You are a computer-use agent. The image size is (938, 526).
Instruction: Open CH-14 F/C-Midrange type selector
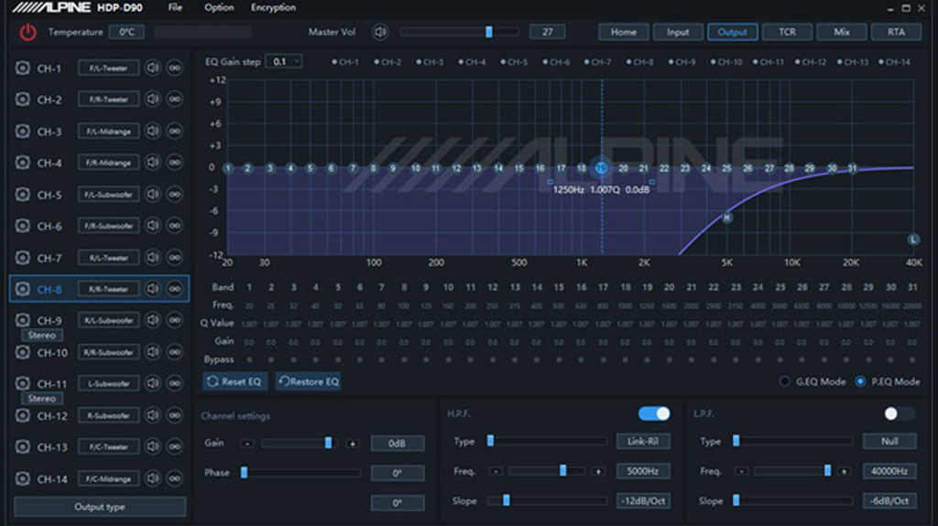coord(108,478)
